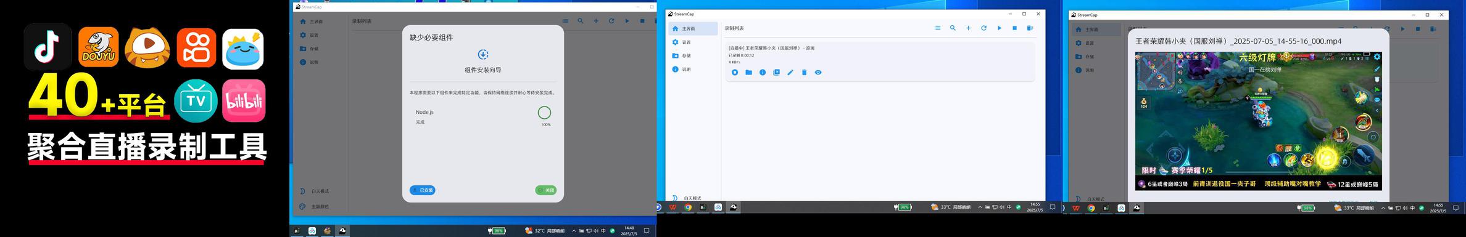Image resolution: width=1466 pixels, height=237 pixels.
Task: Click plus add-recording icon in middle window toolbar
Action: tap(969, 28)
